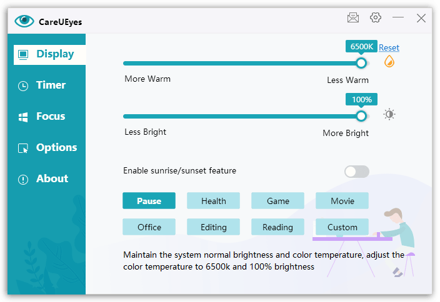Click the orange color temperature droplet icon
This screenshot has height=302, width=440.
tap(389, 61)
